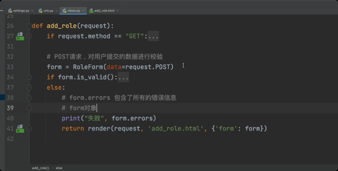Expand the folded is_valid block on line 34
This screenshot has height=171, width=338.
(29, 77)
